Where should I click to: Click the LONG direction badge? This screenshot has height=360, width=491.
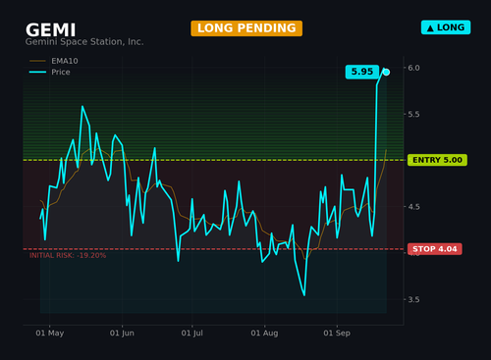(x=446, y=27)
